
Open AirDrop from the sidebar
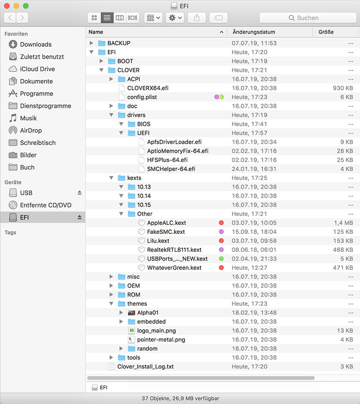click(x=31, y=131)
